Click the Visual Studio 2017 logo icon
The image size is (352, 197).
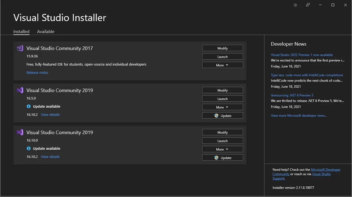(x=20, y=48)
